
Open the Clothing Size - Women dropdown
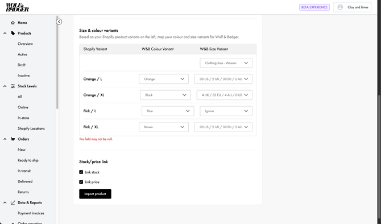tap(226, 63)
